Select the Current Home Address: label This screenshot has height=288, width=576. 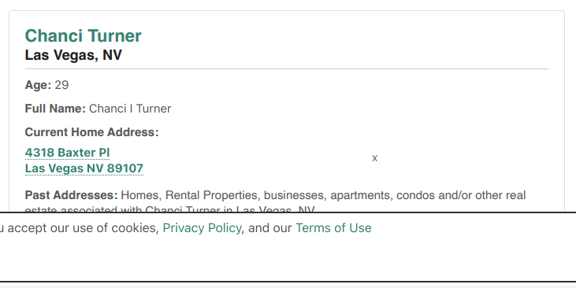pos(92,132)
